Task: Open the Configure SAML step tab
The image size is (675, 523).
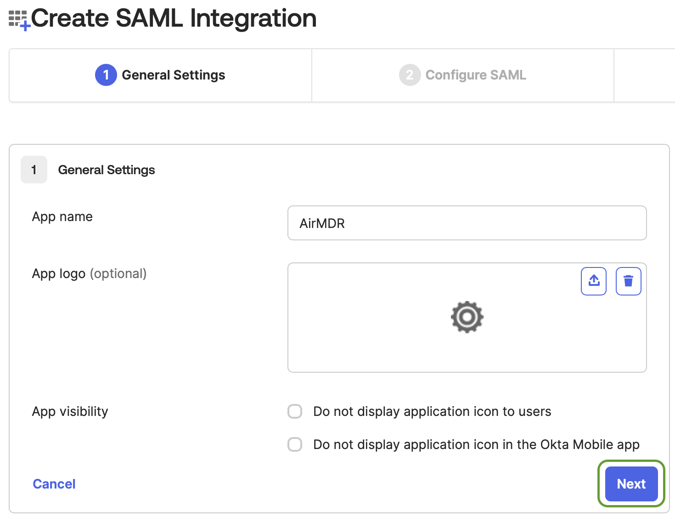Action: [463, 75]
